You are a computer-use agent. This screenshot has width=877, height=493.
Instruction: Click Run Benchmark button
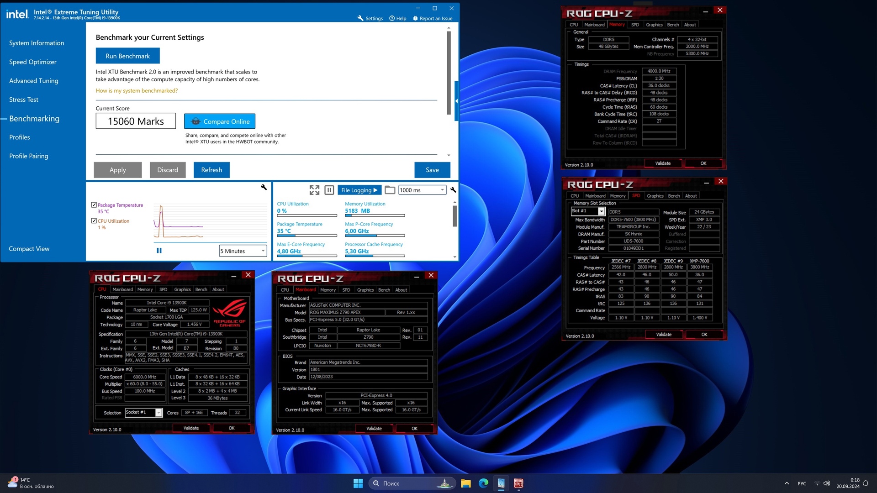(128, 56)
